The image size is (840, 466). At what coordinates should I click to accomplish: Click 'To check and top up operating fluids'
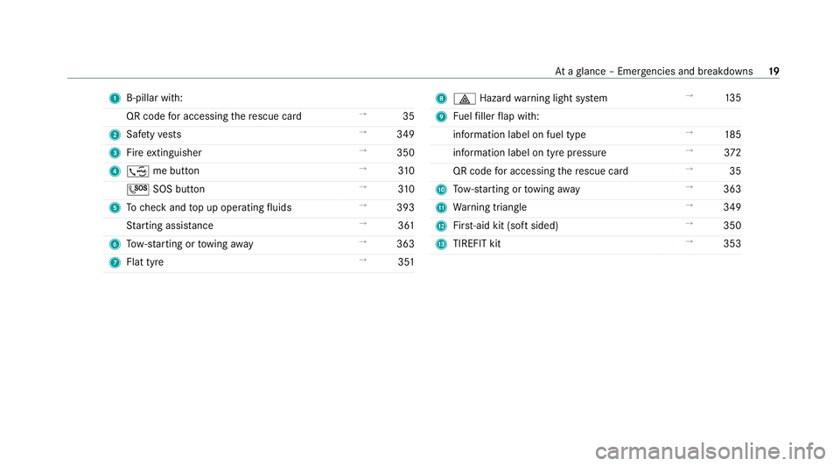tap(209, 207)
